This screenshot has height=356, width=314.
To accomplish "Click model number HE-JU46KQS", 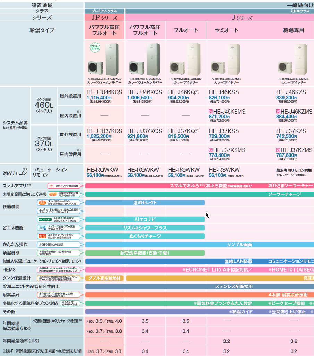I will pos(145,92).
